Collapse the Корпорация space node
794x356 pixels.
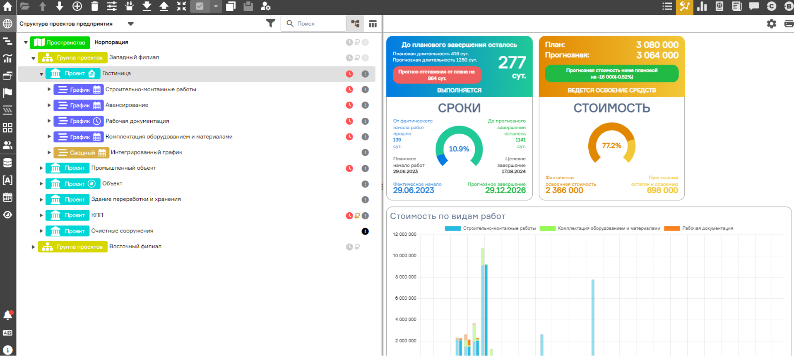point(26,43)
